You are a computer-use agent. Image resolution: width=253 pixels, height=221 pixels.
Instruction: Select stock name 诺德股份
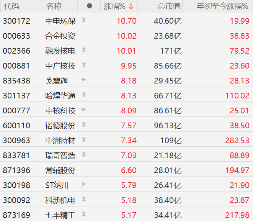pyautogui.click(x=60, y=126)
